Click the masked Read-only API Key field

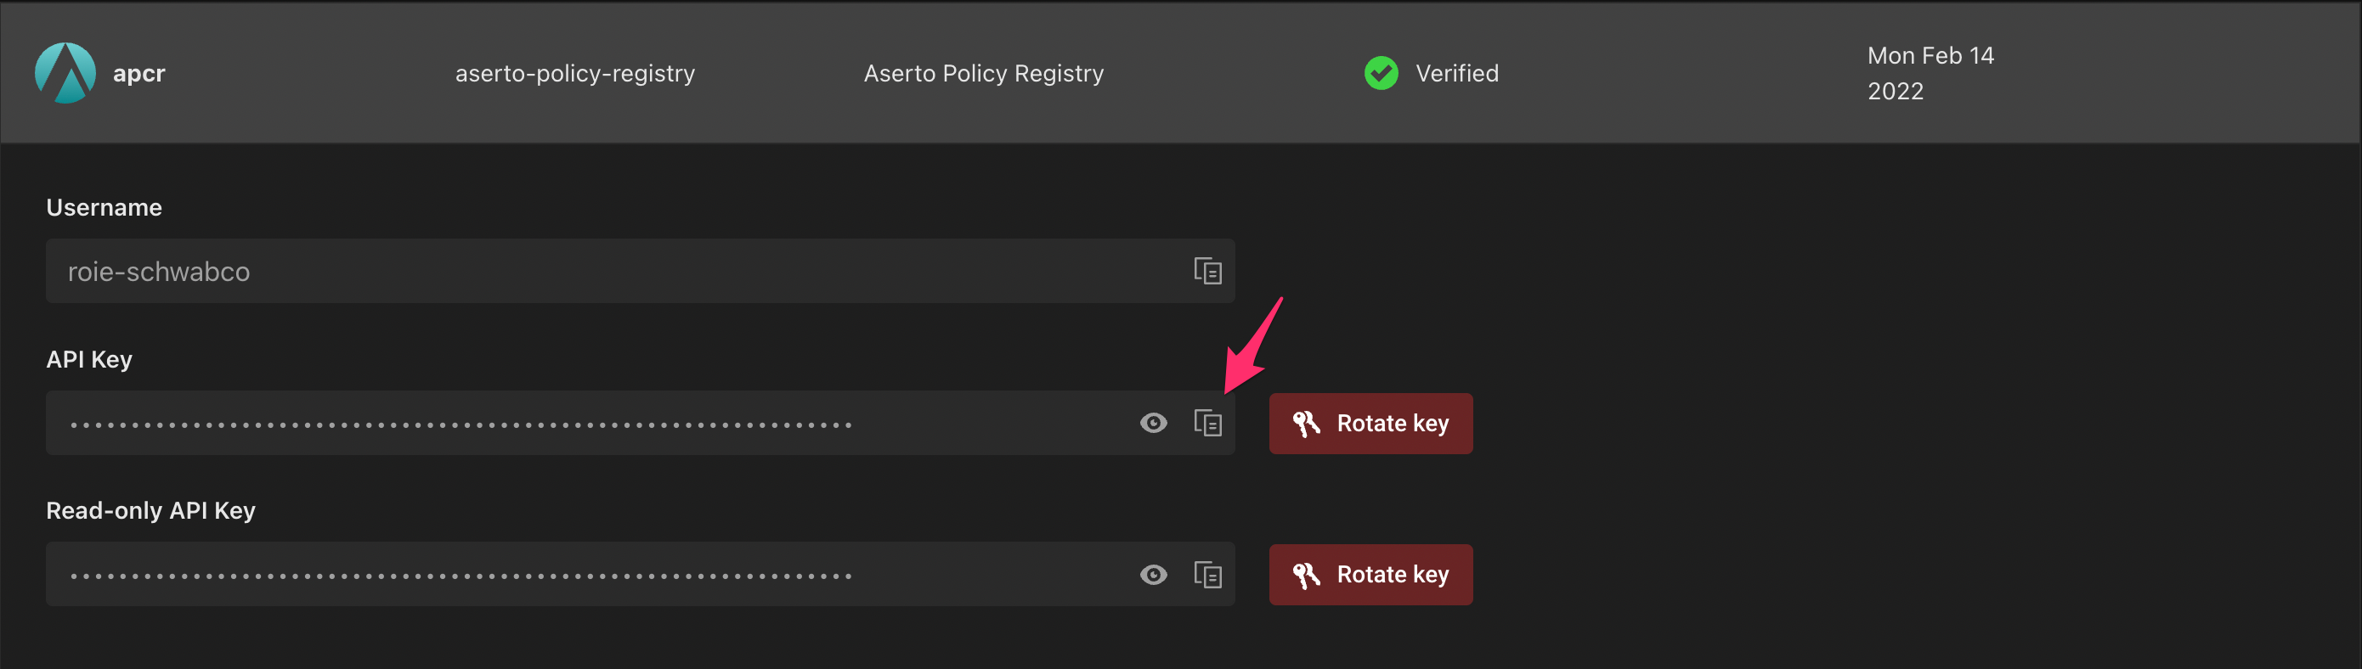coord(587,576)
